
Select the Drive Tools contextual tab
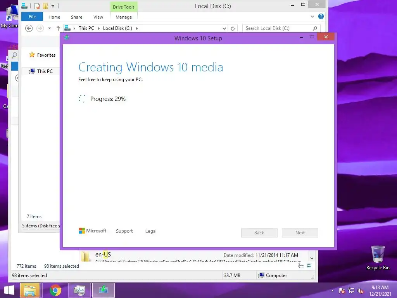124,7
